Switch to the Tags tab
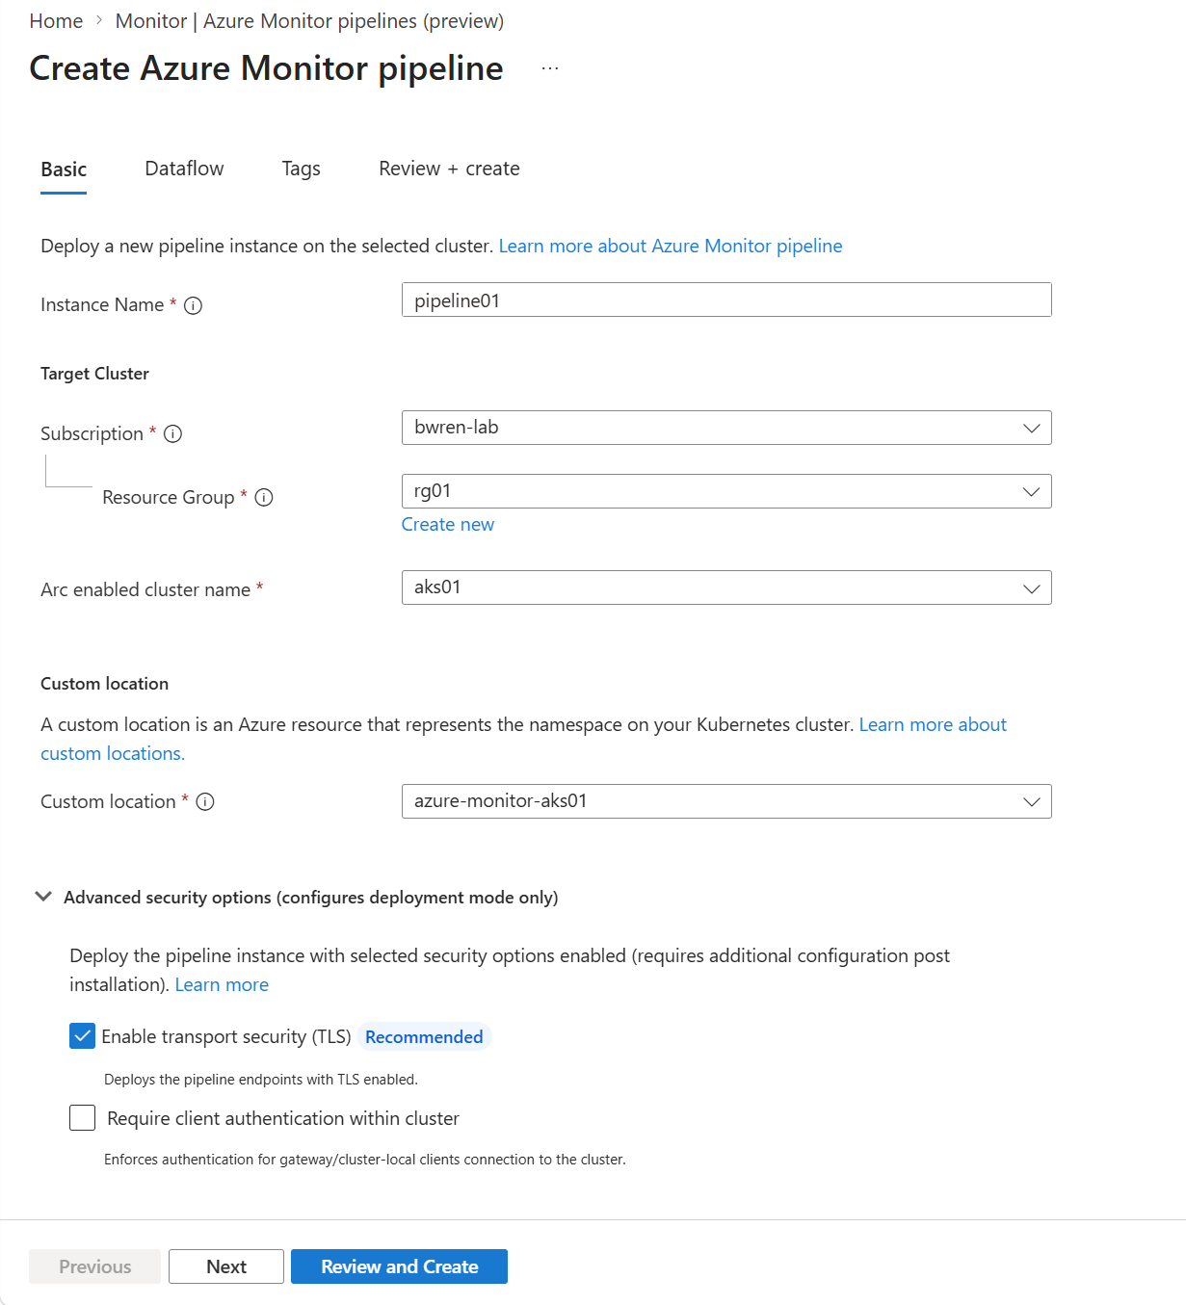The image size is (1186, 1305). tap(301, 169)
